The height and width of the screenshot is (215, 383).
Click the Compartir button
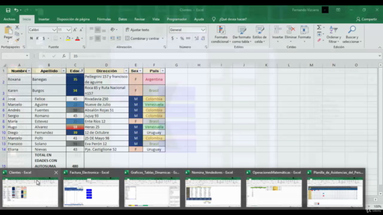tap(366, 19)
